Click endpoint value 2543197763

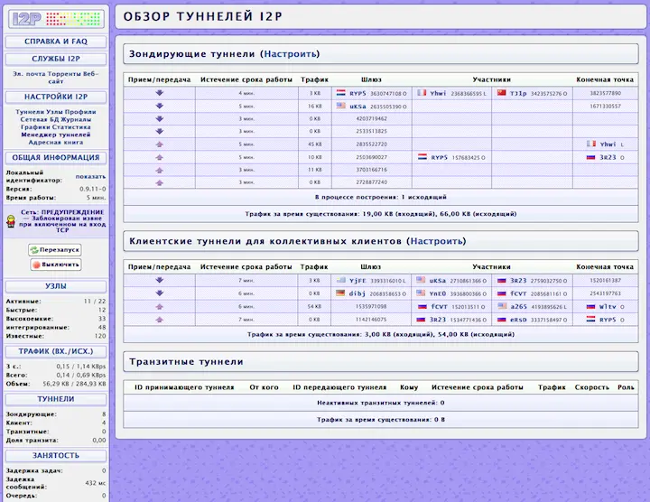click(x=605, y=293)
